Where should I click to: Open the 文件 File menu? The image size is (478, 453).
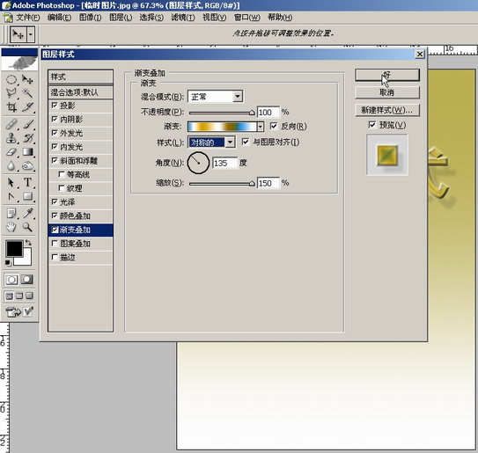pos(28,18)
